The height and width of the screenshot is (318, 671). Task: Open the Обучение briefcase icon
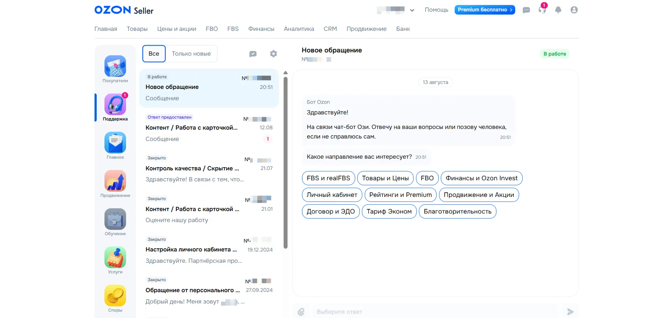click(115, 219)
